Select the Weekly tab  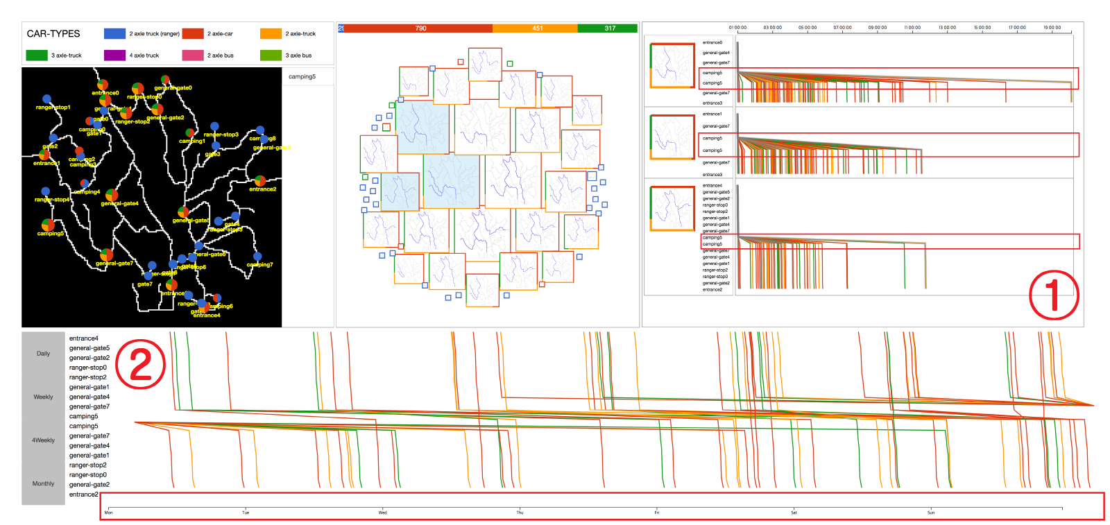pos(43,397)
